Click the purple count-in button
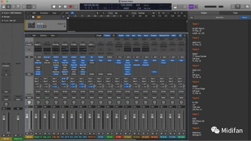This screenshot has width=251, height=141. (x=191, y=6)
